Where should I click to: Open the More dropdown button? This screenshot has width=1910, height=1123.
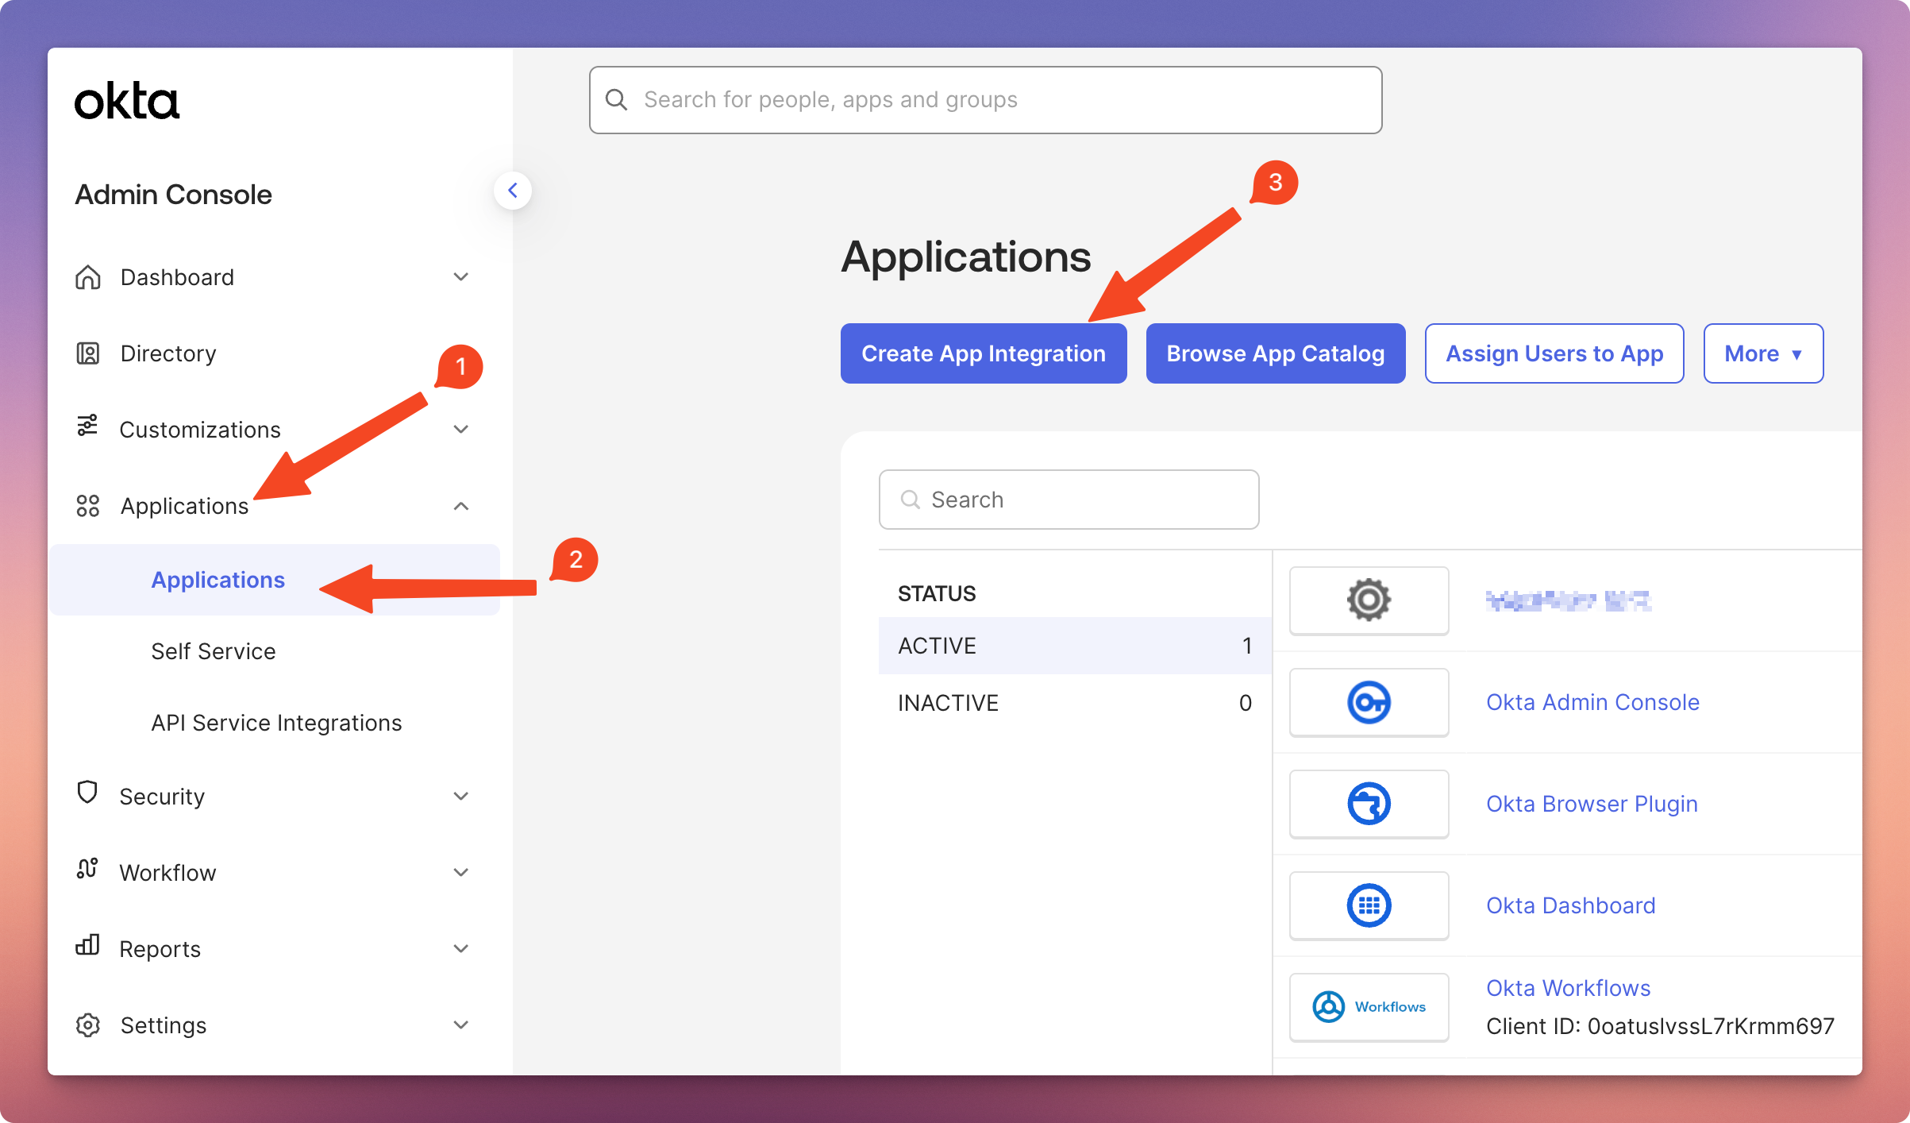coord(1762,353)
